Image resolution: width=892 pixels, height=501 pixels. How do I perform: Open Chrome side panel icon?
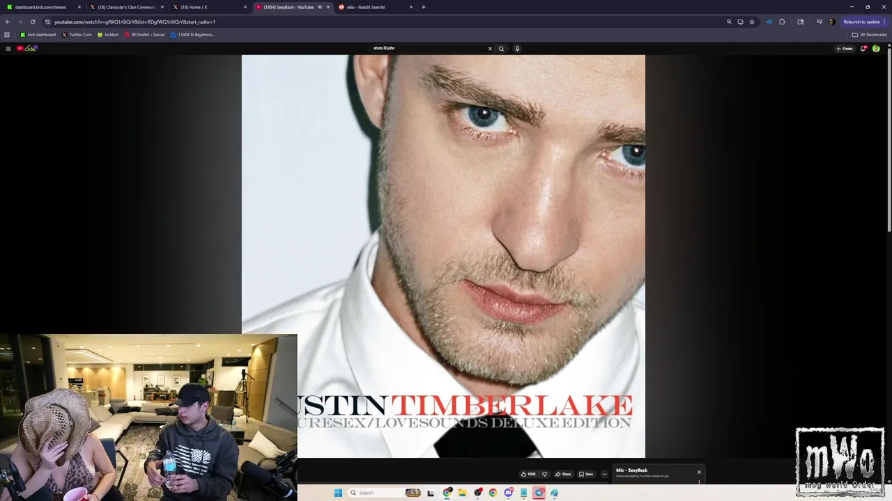point(801,22)
